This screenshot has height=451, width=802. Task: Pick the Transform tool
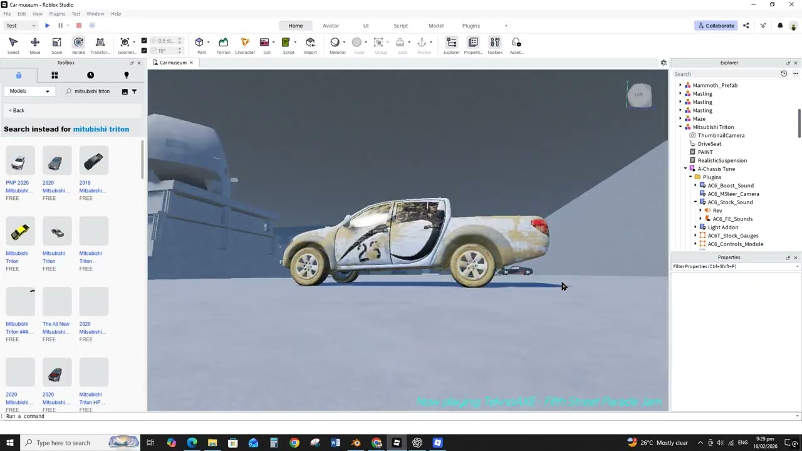[100, 45]
